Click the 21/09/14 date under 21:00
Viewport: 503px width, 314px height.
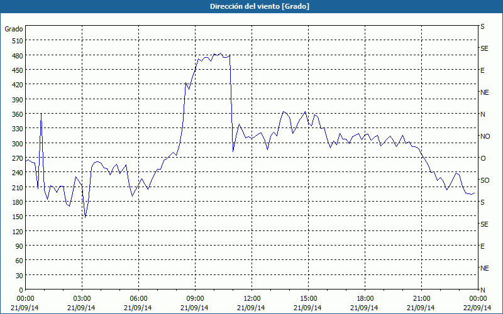coord(421,308)
